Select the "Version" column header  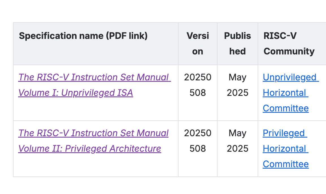pos(198,44)
